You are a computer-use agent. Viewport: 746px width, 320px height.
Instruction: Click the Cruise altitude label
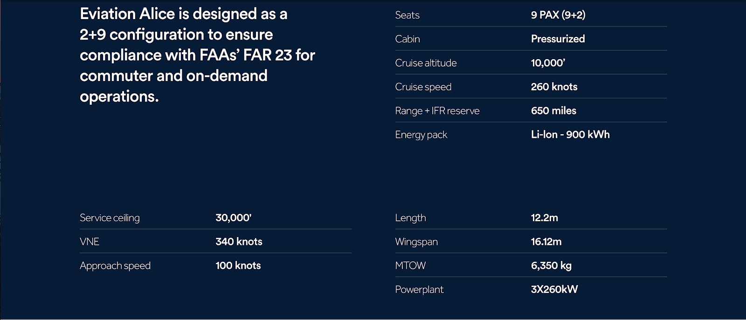(x=426, y=63)
